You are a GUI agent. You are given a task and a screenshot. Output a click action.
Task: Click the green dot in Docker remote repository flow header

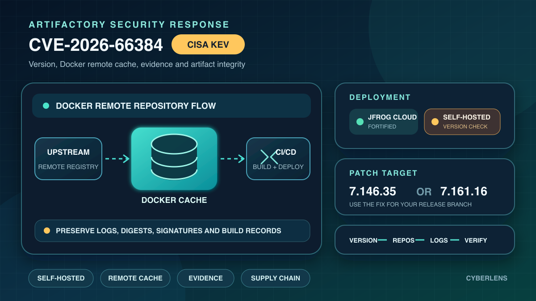click(x=46, y=106)
